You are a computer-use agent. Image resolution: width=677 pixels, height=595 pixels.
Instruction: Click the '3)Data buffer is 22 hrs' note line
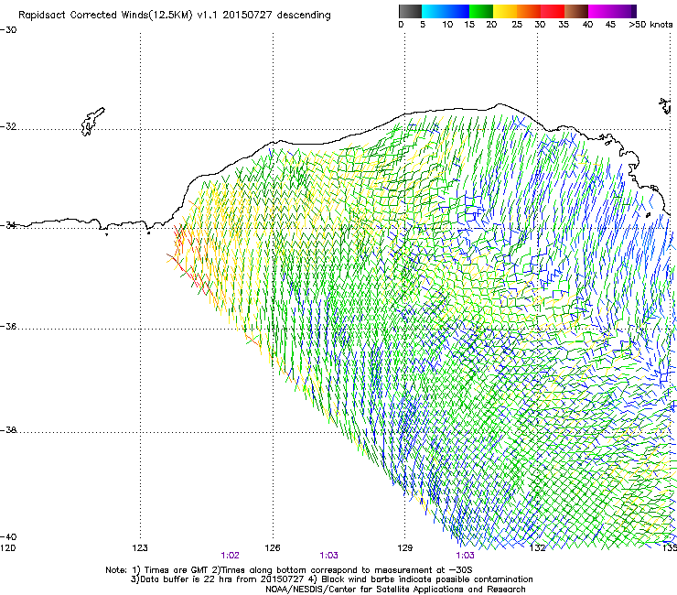tap(331, 579)
